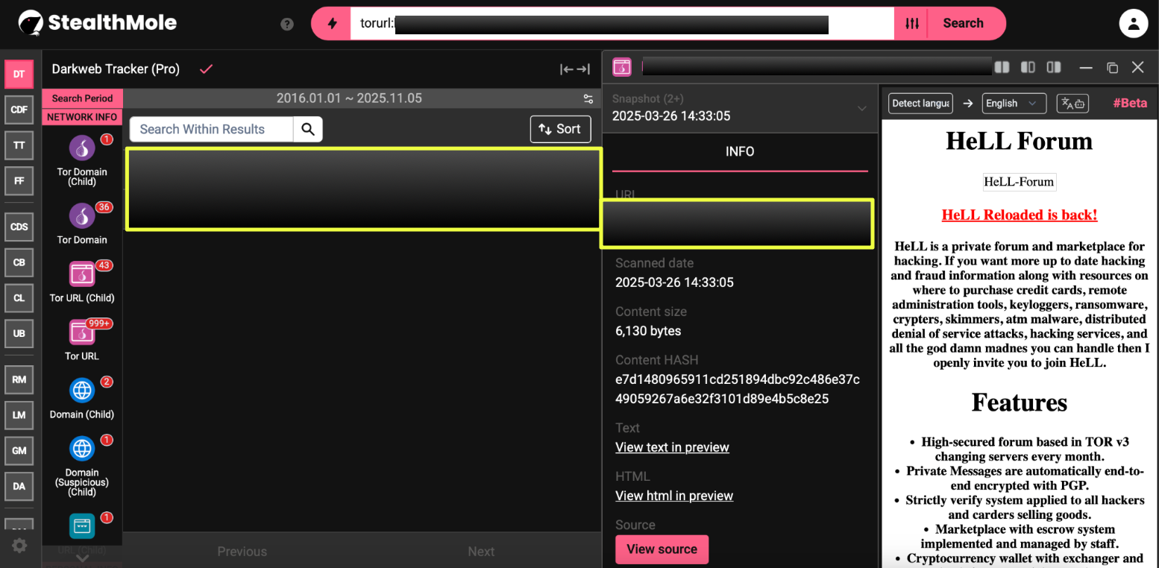1159x568 pixels.
Task: Select the NETWORK INFO tab
Action: (82, 117)
